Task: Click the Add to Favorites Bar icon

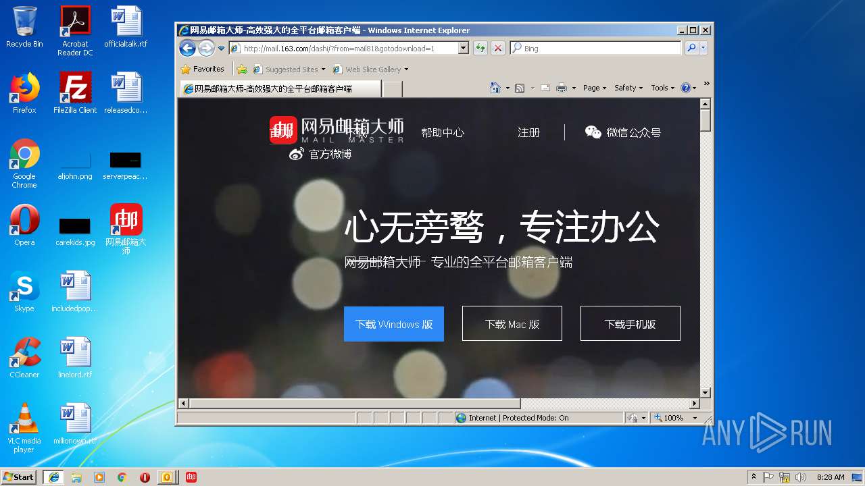Action: pos(242,70)
